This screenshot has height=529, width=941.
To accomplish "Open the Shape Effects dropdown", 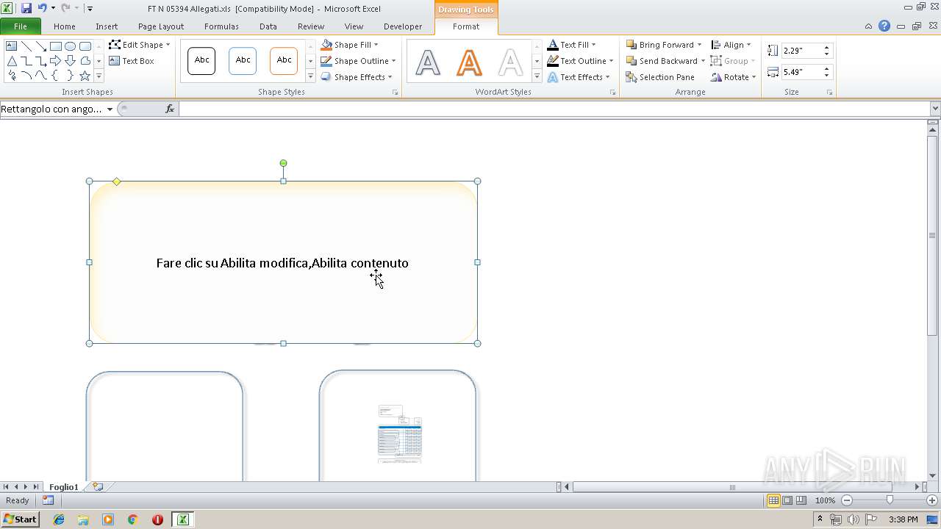I will (x=357, y=77).
